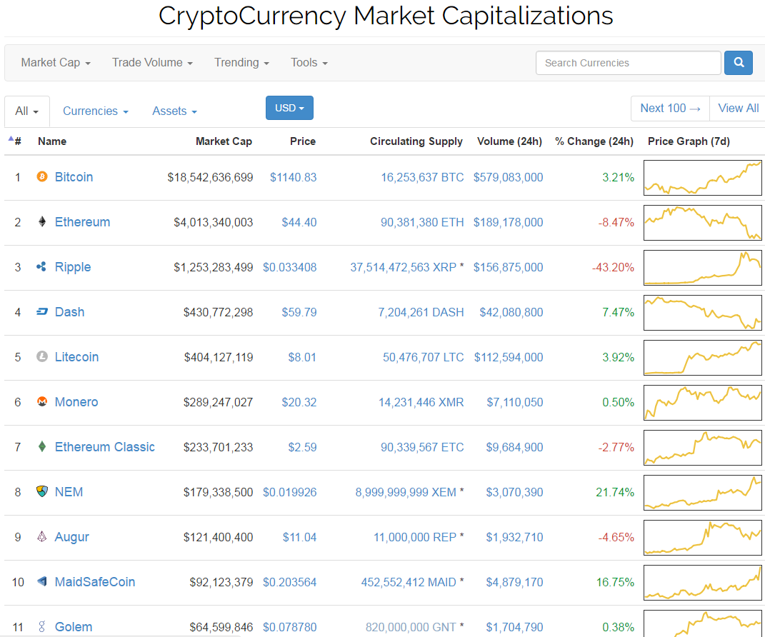This screenshot has width=765, height=637.
Task: Click Bitcoin 7-day price graph
Action: click(703, 178)
